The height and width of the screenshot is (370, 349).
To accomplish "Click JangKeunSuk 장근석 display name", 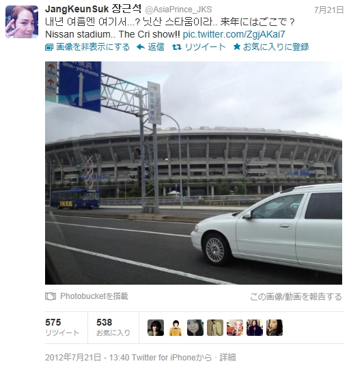I will (x=93, y=9).
